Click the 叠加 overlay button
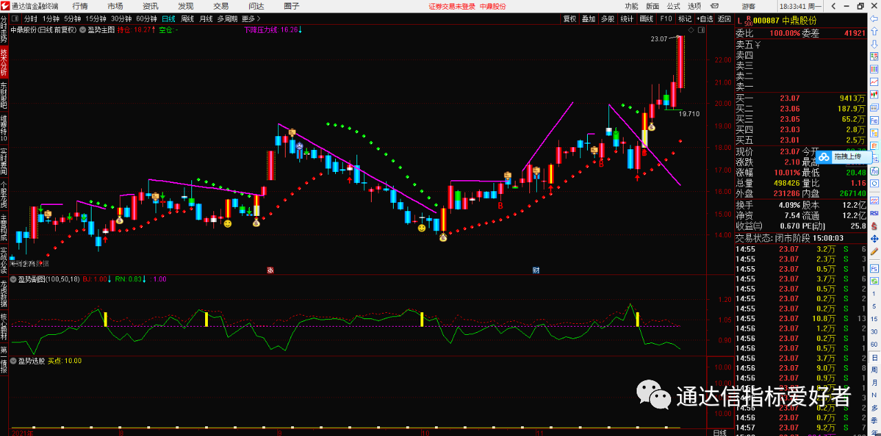 tap(588, 19)
